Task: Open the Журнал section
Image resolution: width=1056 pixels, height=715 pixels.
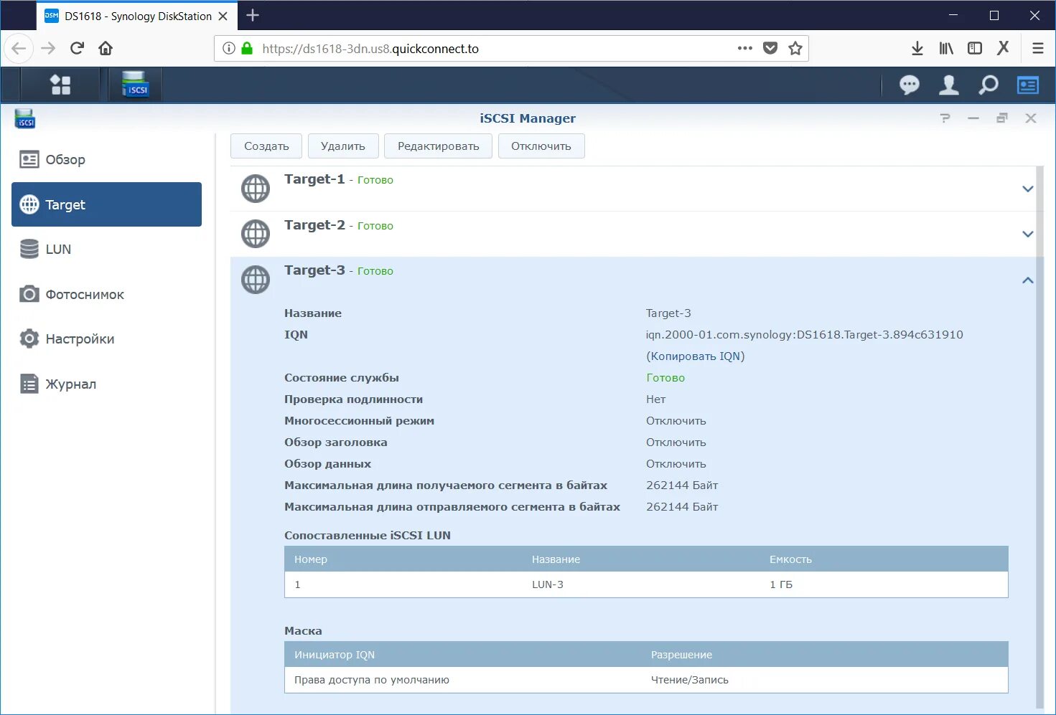Action: pyautogui.click(x=106, y=384)
